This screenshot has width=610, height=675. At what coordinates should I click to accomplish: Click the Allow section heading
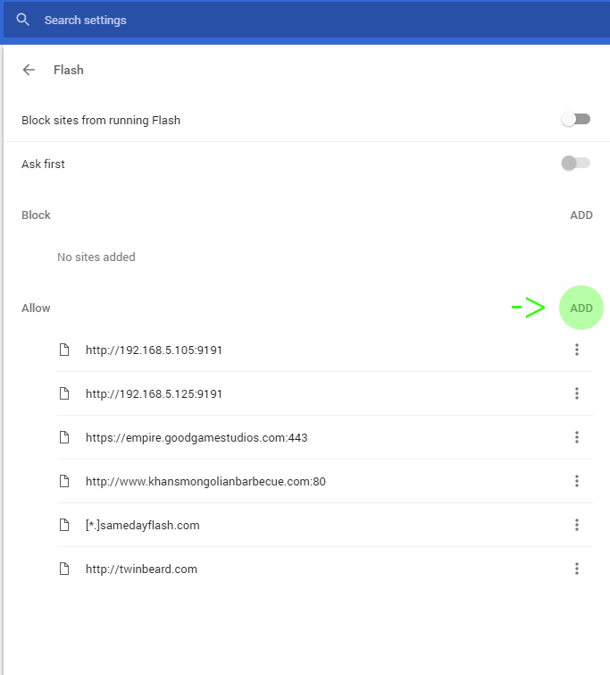pyautogui.click(x=36, y=308)
